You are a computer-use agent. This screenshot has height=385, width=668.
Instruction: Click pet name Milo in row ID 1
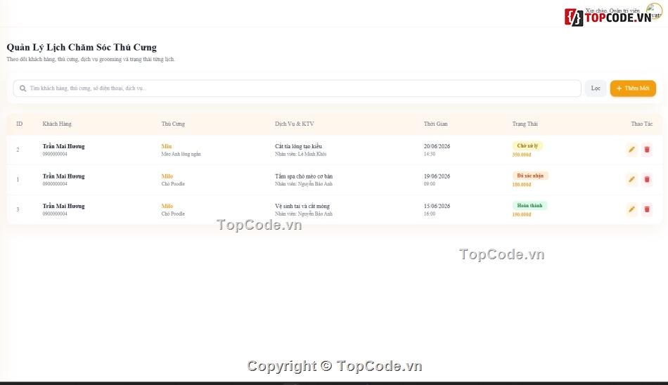point(167,176)
